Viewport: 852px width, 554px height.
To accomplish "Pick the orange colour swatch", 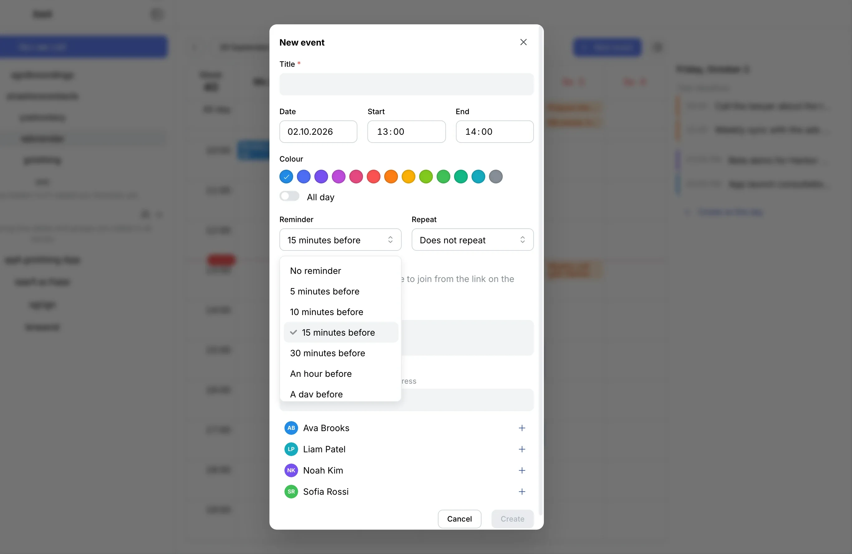I will pyautogui.click(x=391, y=177).
